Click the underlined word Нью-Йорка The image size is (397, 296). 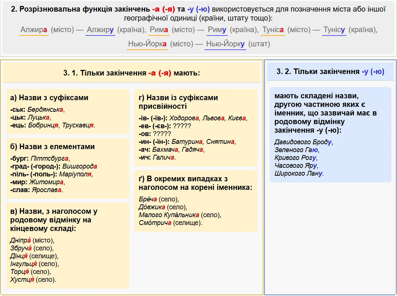click(x=147, y=44)
